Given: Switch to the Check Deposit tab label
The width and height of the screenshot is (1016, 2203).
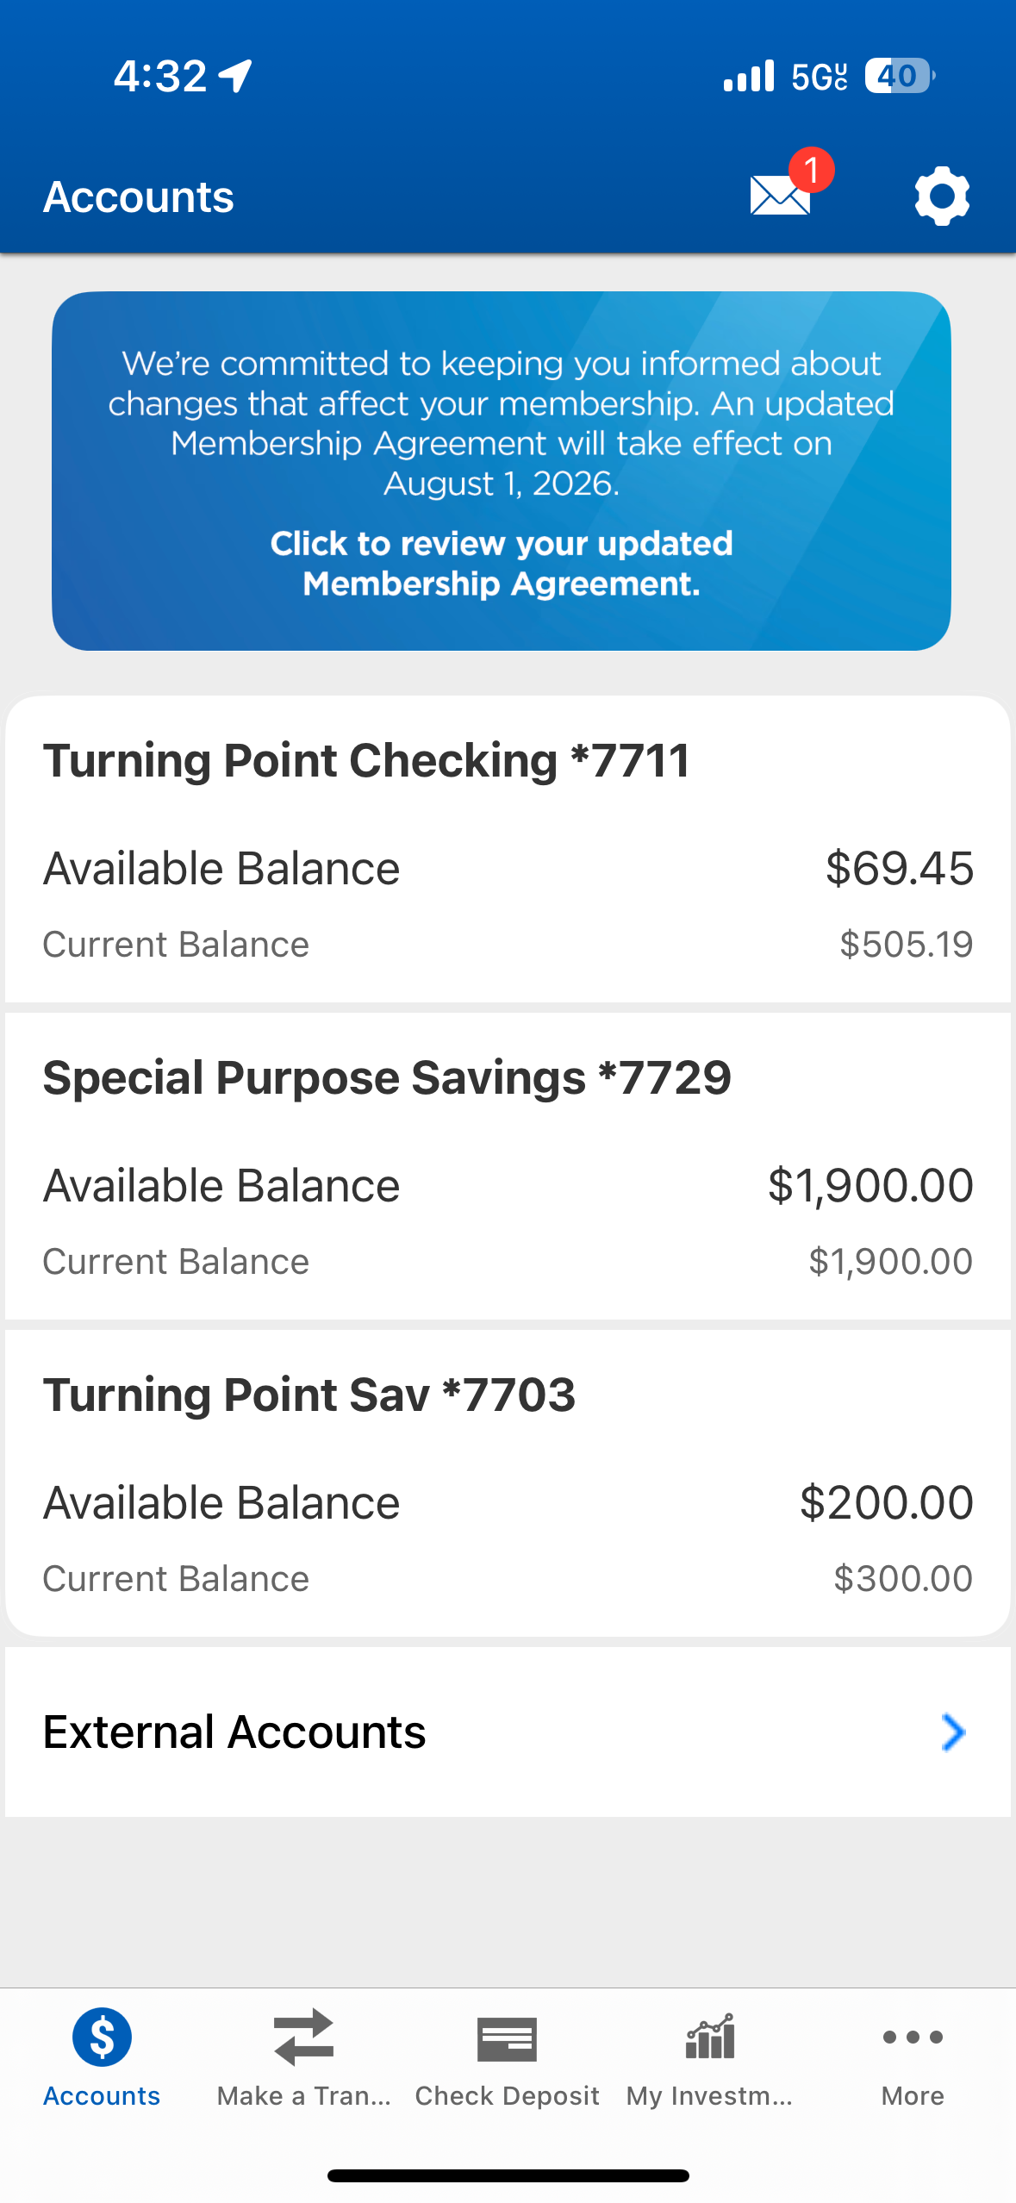Looking at the screenshot, I should pyautogui.click(x=507, y=2096).
